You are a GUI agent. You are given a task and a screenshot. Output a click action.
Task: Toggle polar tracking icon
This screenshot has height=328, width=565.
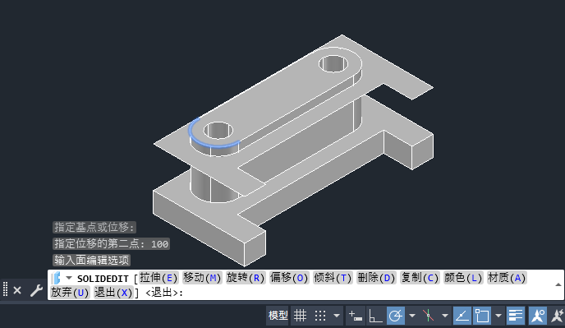(396, 316)
